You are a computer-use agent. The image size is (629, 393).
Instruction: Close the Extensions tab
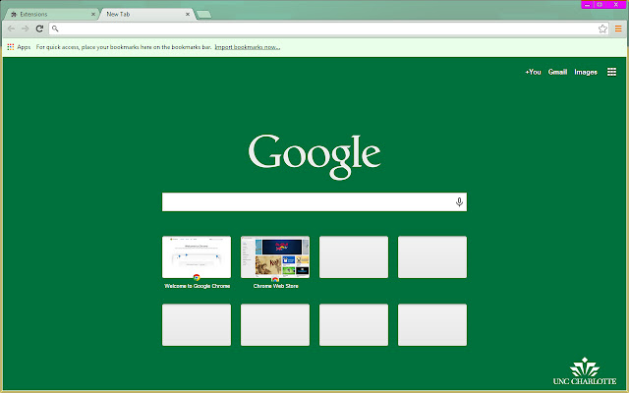coord(93,15)
